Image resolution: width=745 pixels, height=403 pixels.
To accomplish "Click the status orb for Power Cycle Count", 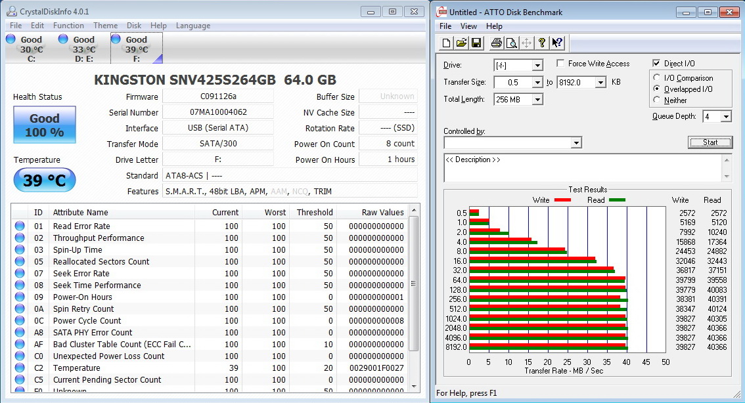I will tap(20, 321).
